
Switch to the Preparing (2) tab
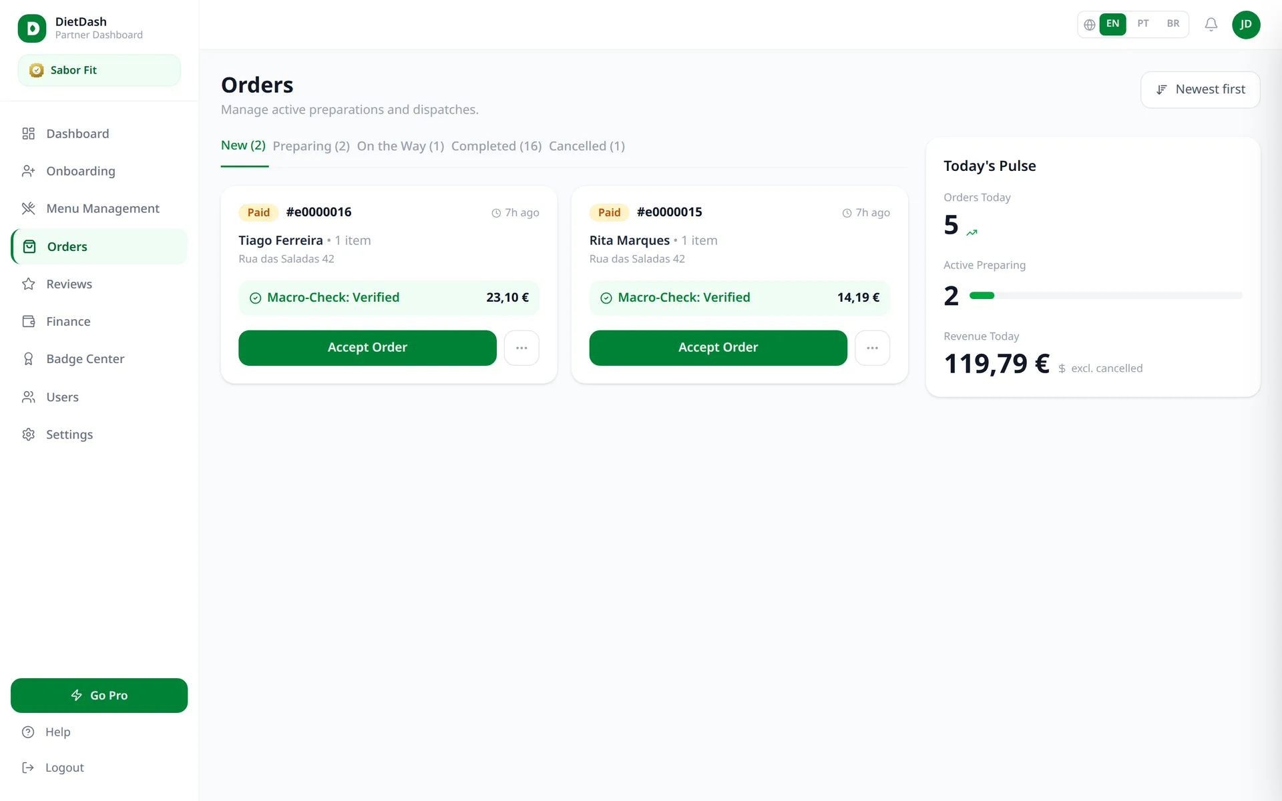tap(311, 146)
